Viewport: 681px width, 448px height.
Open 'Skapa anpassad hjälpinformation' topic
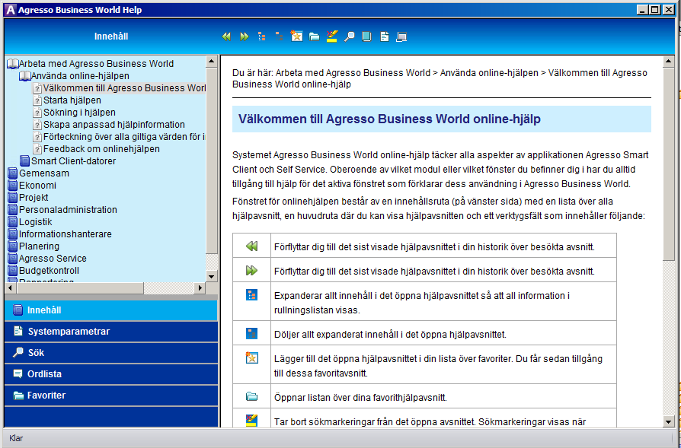(113, 125)
